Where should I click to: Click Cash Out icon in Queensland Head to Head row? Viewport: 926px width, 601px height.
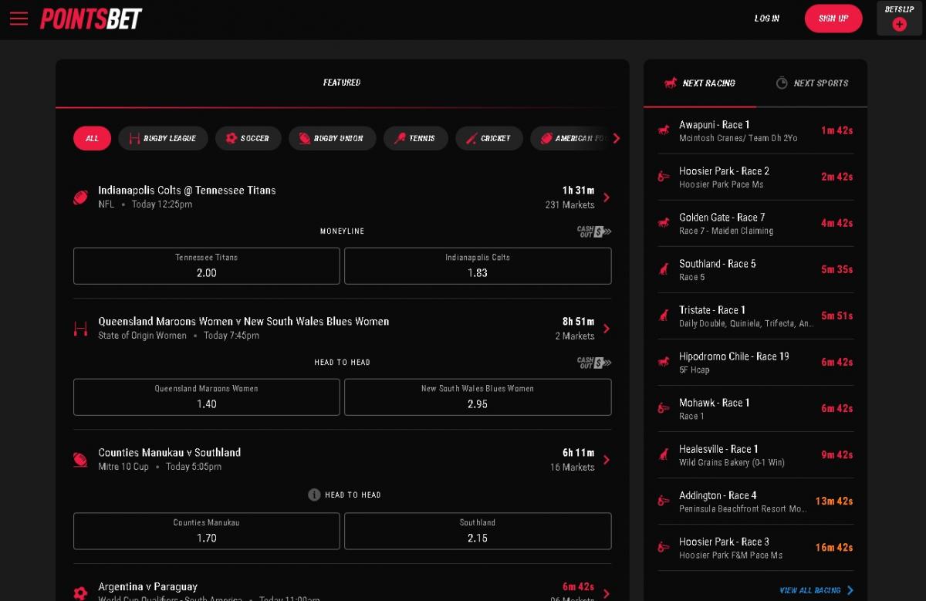[594, 363]
